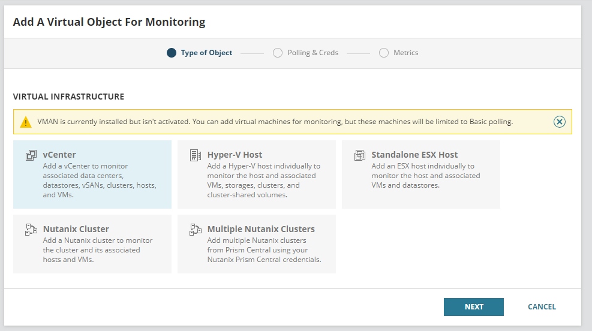The width and height of the screenshot is (592, 331).
Task: Click the vCenter description about data centers
Action: pyautogui.click(x=100, y=180)
